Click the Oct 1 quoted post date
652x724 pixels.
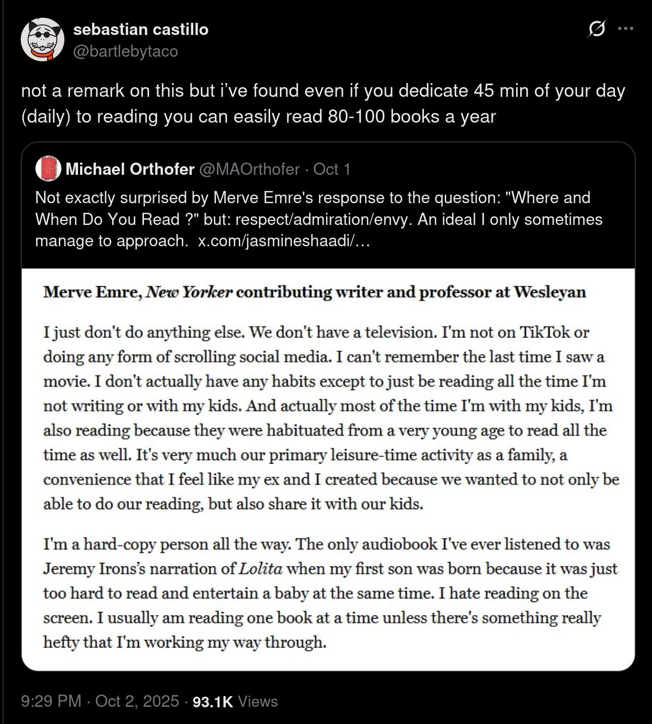click(332, 169)
